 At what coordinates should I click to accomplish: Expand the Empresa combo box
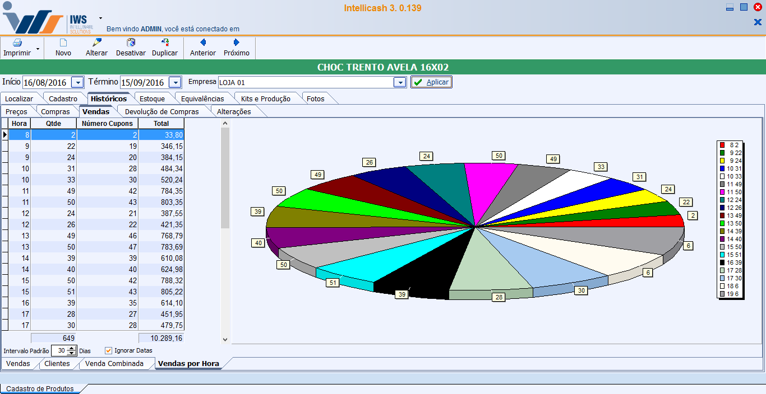(399, 83)
